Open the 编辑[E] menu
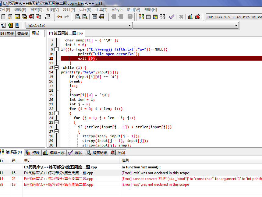Image resolution: width=262 pixels, height=197 pixels. 20,10
